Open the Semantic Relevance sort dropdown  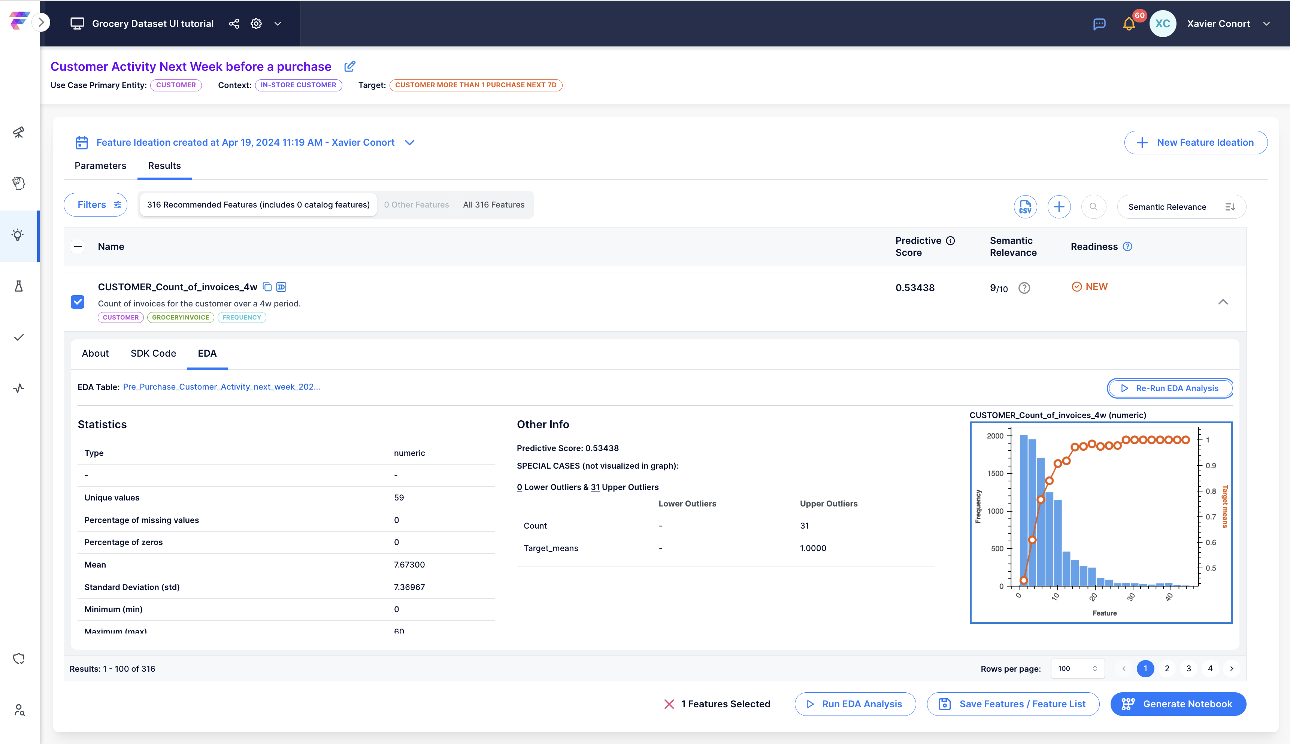pyautogui.click(x=1181, y=207)
